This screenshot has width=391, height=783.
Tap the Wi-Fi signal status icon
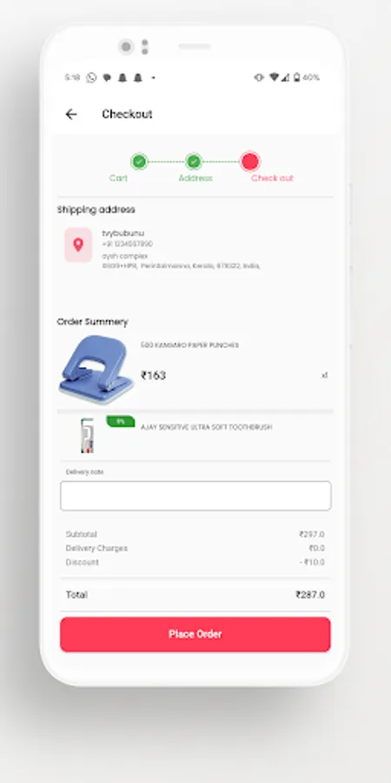click(274, 77)
